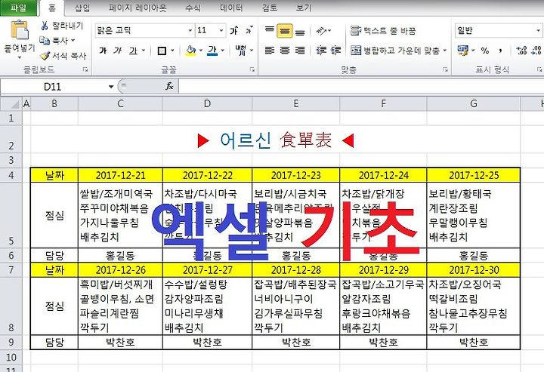This screenshot has height=372, width=544.
Task: Open the font color dropdown arrow
Action: [x=223, y=51]
